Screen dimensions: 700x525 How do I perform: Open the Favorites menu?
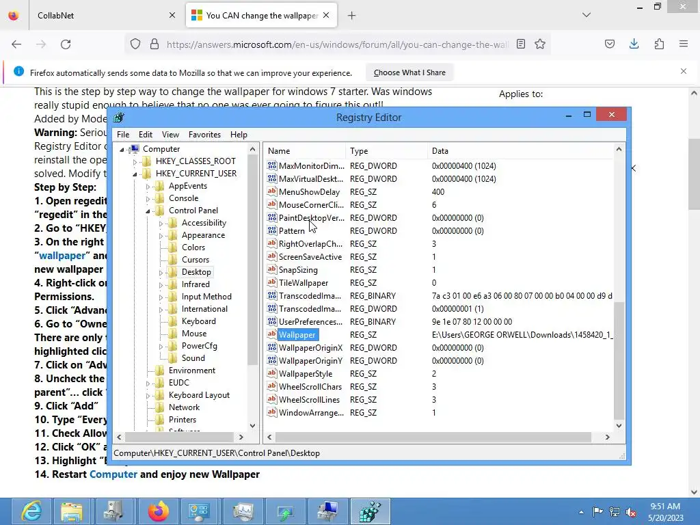click(204, 135)
